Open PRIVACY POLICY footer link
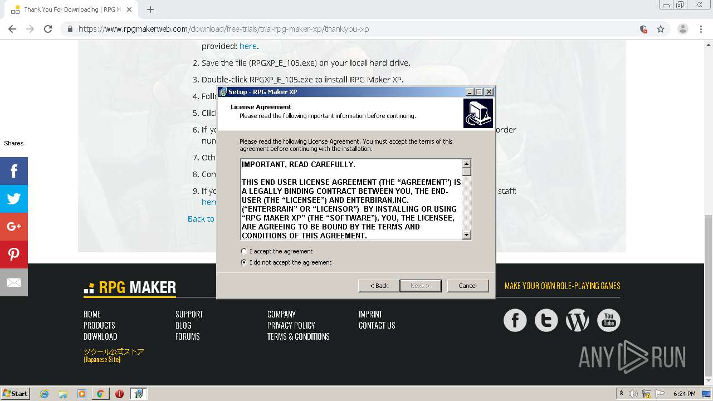 point(291,325)
